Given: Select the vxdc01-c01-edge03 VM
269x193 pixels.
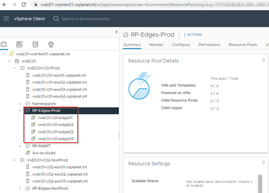Looking at the screenshot, I should [x=55, y=132].
